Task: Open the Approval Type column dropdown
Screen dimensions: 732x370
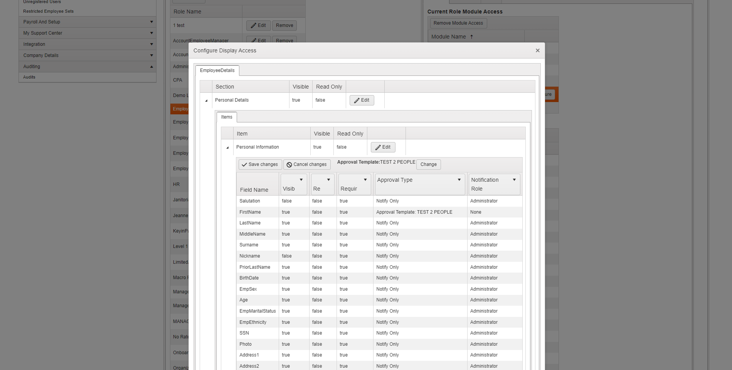Action: coord(459,180)
